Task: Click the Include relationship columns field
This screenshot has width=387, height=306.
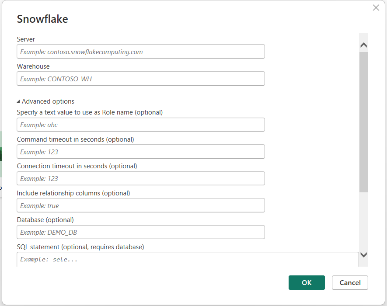Action: tap(141, 205)
